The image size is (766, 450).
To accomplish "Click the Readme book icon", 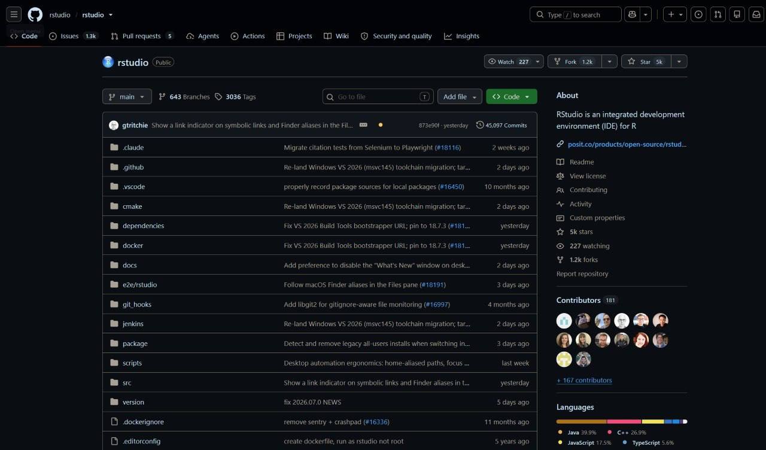I will pyautogui.click(x=560, y=162).
